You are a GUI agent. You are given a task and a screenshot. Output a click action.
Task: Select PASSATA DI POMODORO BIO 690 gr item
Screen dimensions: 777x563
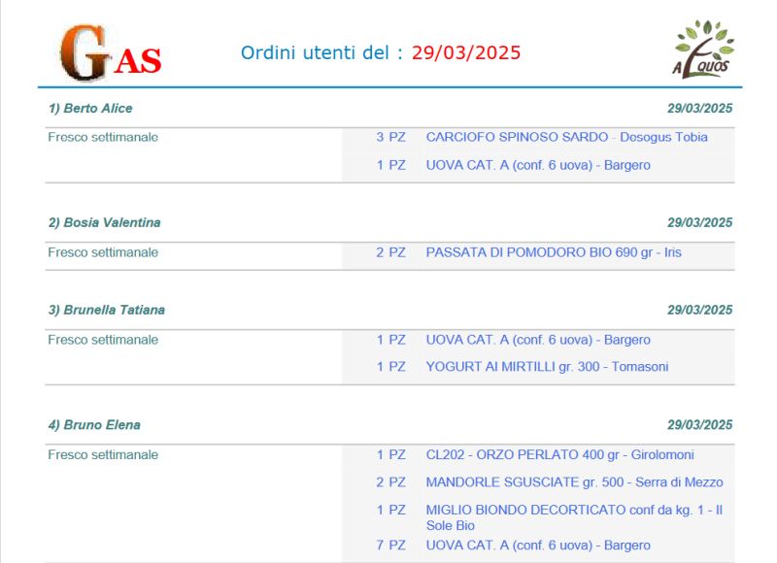click(x=554, y=252)
